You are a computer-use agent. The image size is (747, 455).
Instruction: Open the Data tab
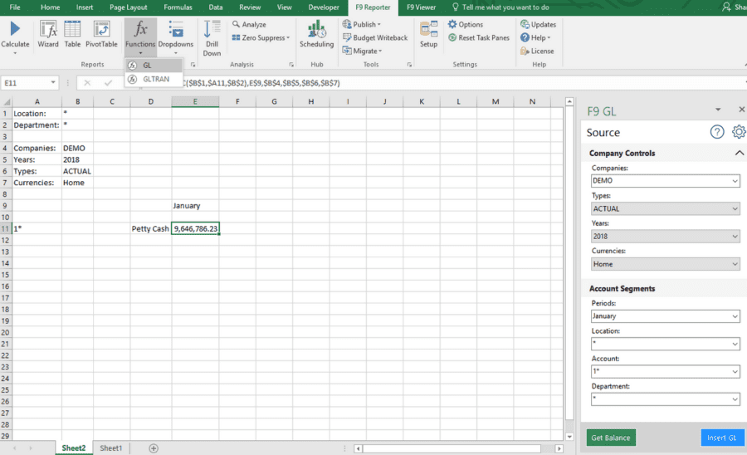215,7
